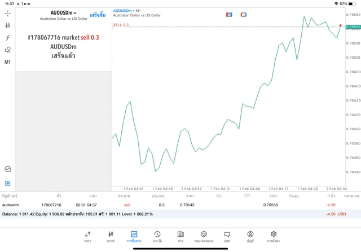Open the บัญชี account tab
The width and height of the screenshot is (361, 252).
[250, 237]
